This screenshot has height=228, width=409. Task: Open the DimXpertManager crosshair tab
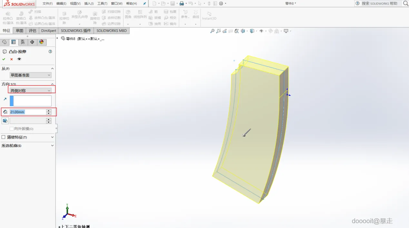32,42
